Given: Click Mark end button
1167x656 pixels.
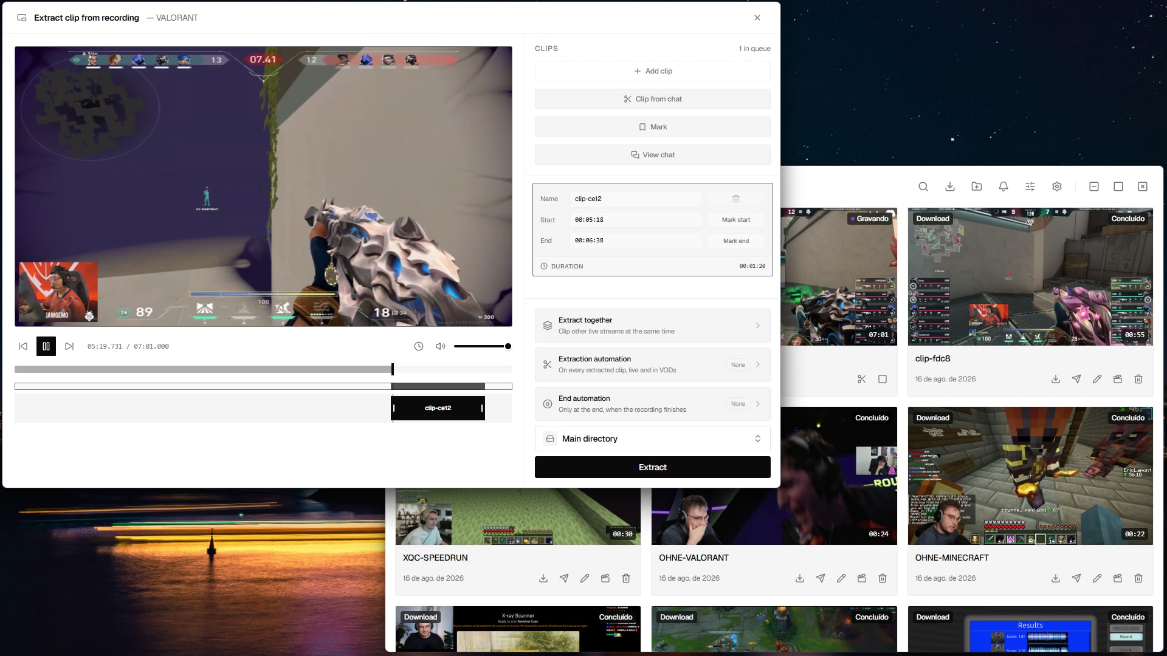Looking at the screenshot, I should [736, 241].
